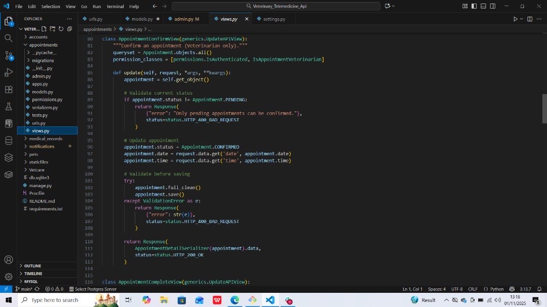
Task: Toggle the bottom panel visibility
Action: click(483, 6)
